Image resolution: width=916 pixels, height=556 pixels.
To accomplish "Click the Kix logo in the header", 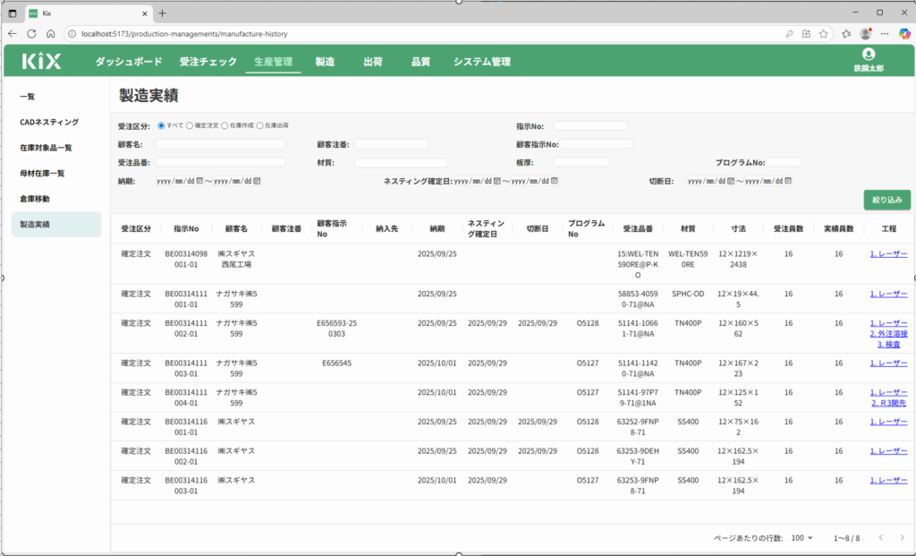I will tap(41, 62).
